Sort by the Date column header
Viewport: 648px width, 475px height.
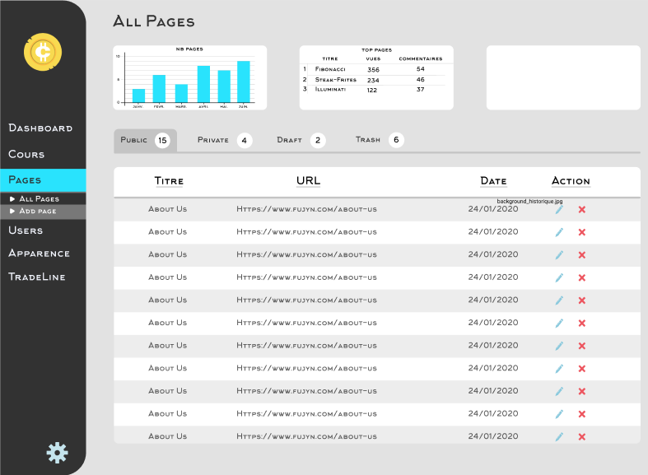(x=493, y=181)
